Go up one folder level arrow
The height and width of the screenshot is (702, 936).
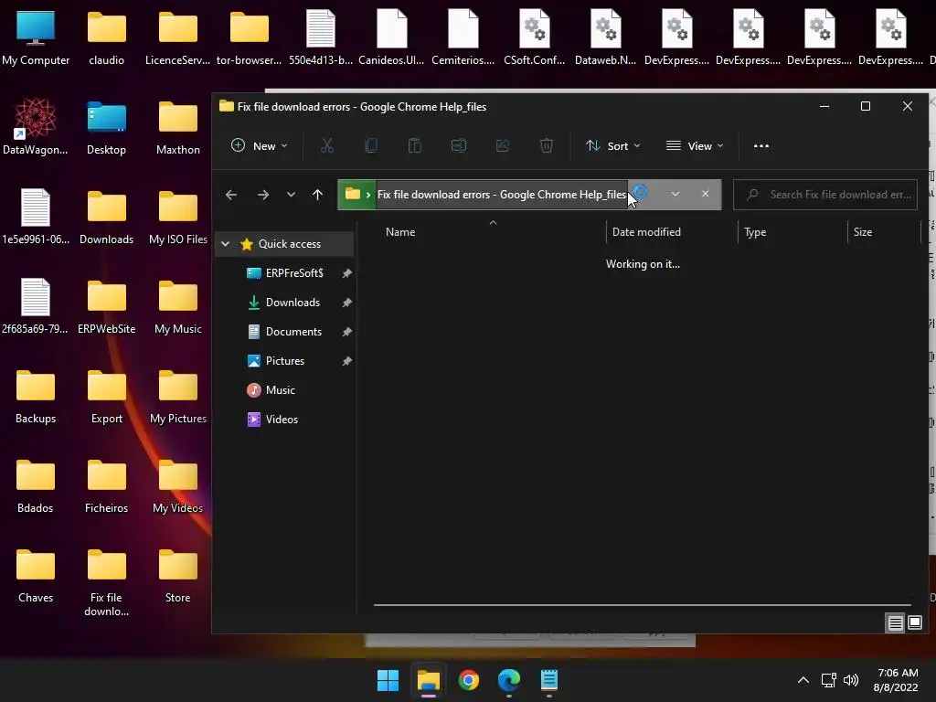point(317,195)
